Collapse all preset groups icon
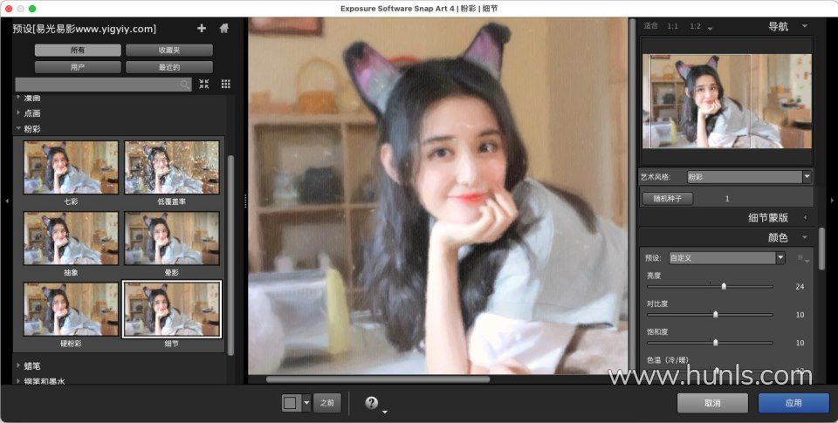Image resolution: width=838 pixels, height=423 pixels. (204, 84)
